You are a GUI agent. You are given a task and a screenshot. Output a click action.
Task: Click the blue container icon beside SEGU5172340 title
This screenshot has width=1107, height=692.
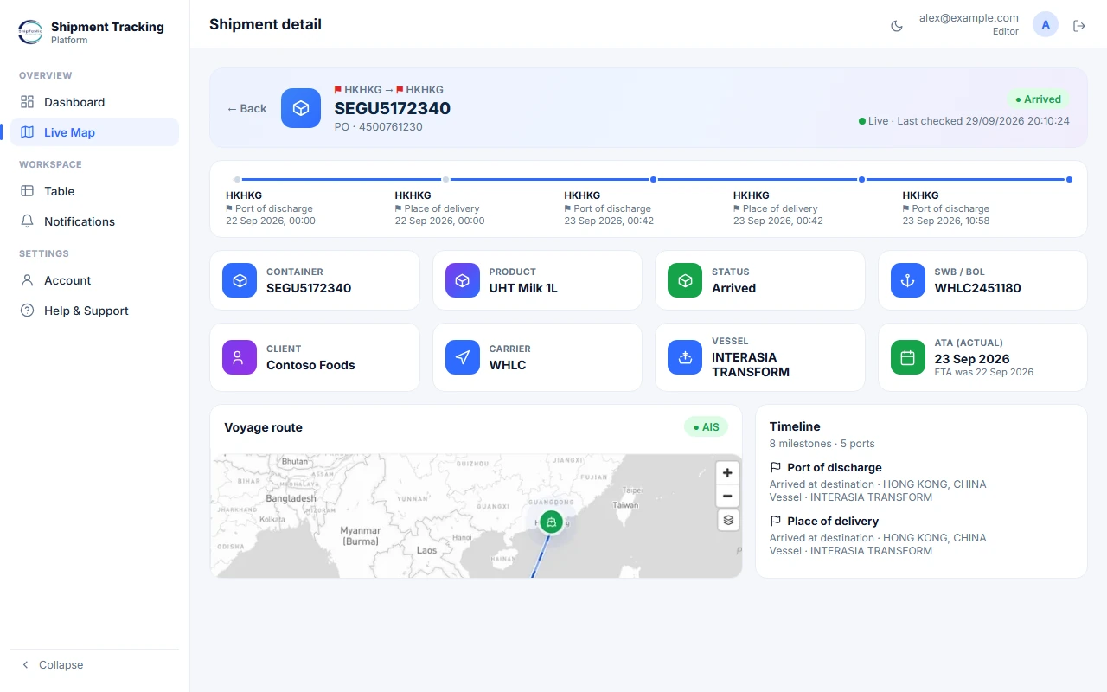tap(301, 108)
